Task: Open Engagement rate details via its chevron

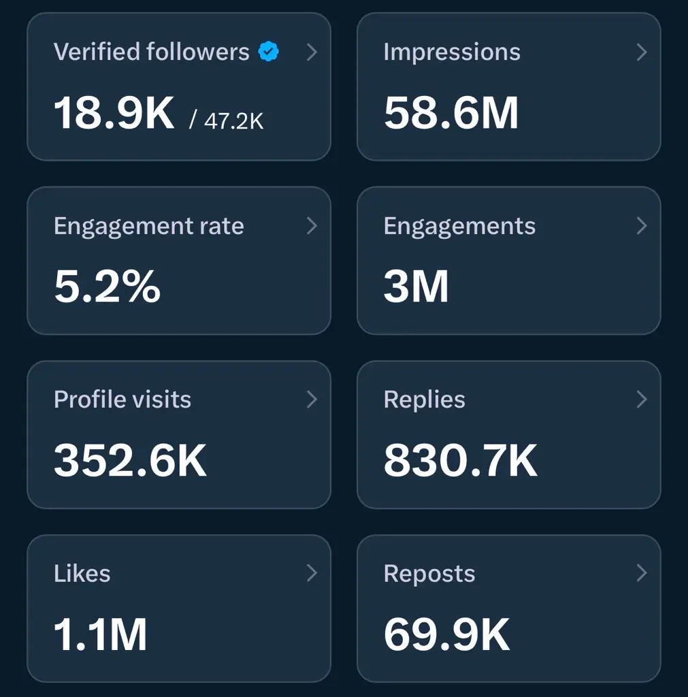Action: coord(312,226)
